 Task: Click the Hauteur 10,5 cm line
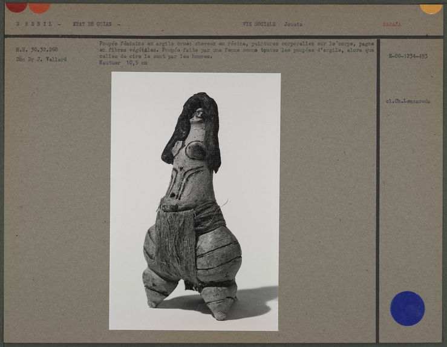(x=122, y=62)
